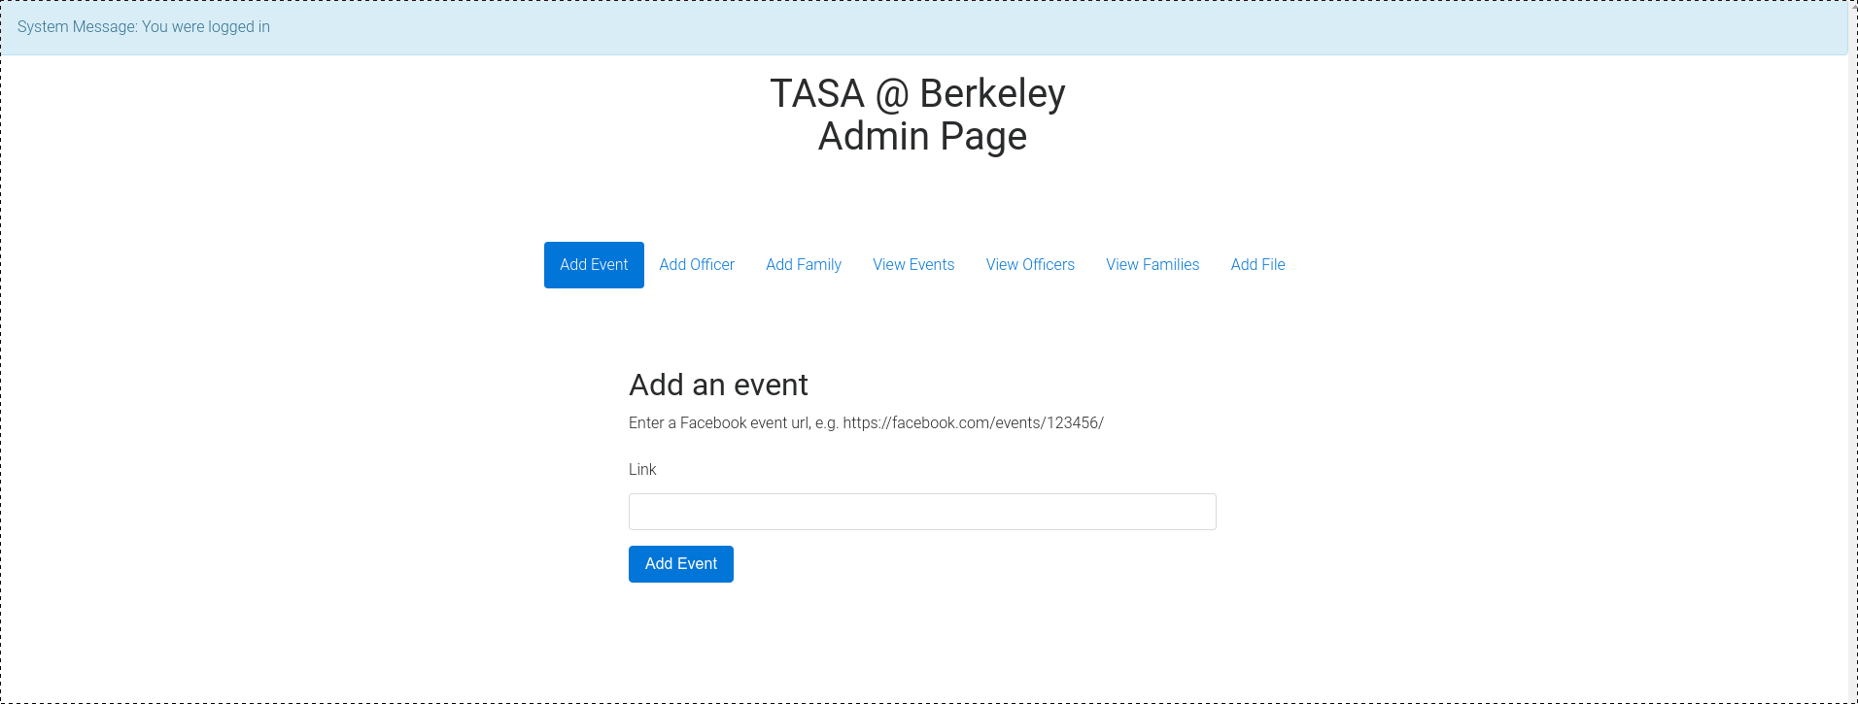The width and height of the screenshot is (1858, 704).
Task: Click the Link field label
Action: coord(642,470)
